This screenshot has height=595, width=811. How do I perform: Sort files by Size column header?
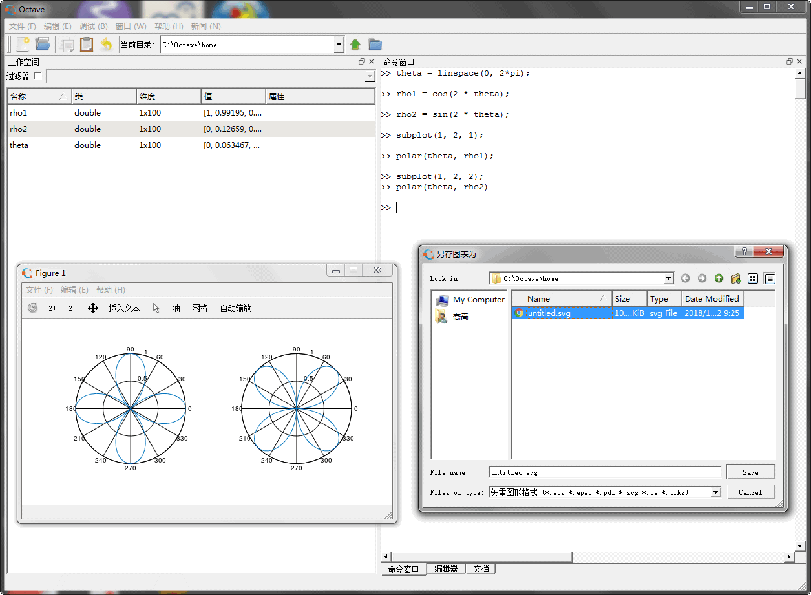[x=629, y=298]
